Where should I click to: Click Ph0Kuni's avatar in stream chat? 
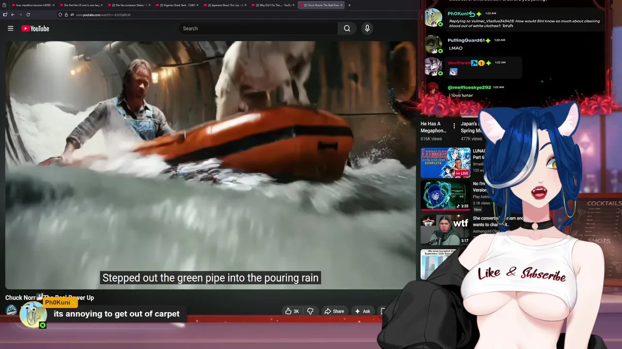pyautogui.click(x=433, y=18)
